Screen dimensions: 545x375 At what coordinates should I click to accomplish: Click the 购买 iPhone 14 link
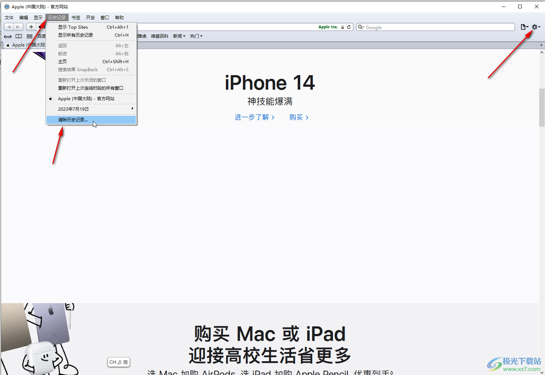coord(299,117)
